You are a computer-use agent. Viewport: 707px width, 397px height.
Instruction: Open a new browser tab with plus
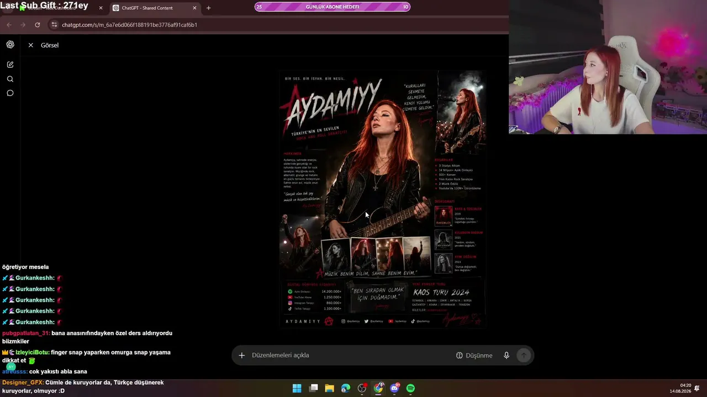point(208,8)
